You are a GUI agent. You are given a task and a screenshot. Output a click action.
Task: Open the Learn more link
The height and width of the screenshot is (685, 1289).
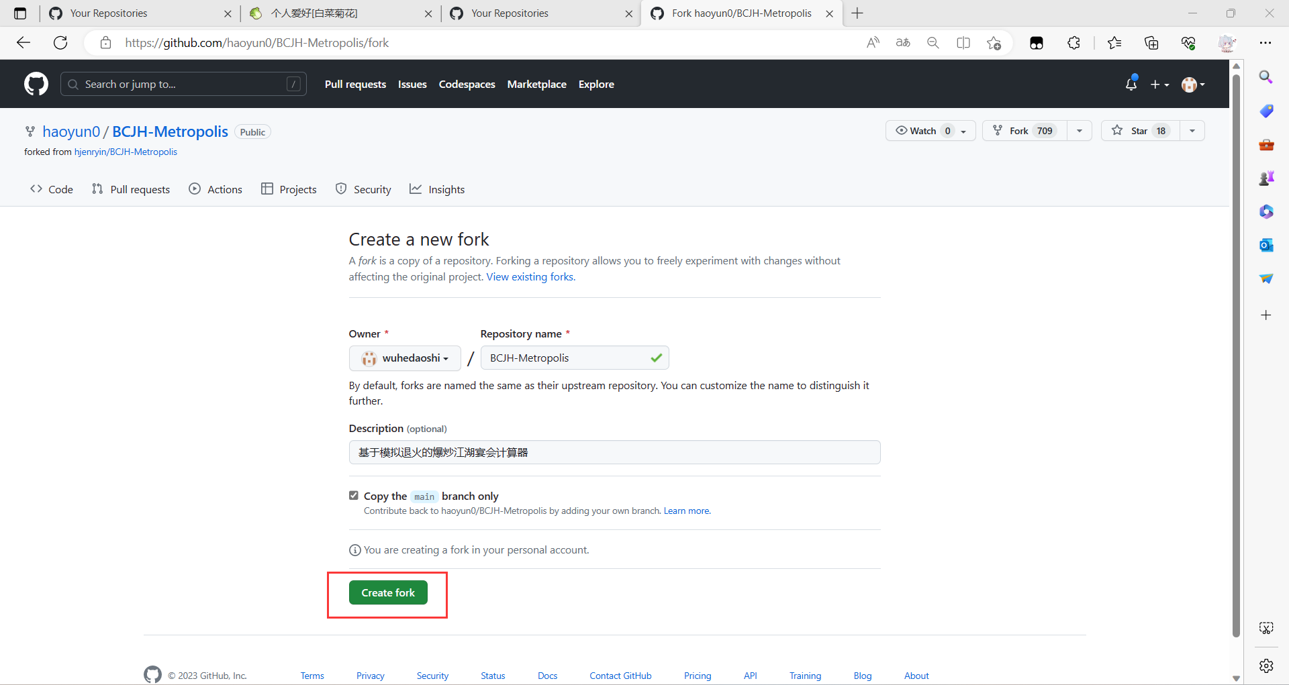click(687, 511)
